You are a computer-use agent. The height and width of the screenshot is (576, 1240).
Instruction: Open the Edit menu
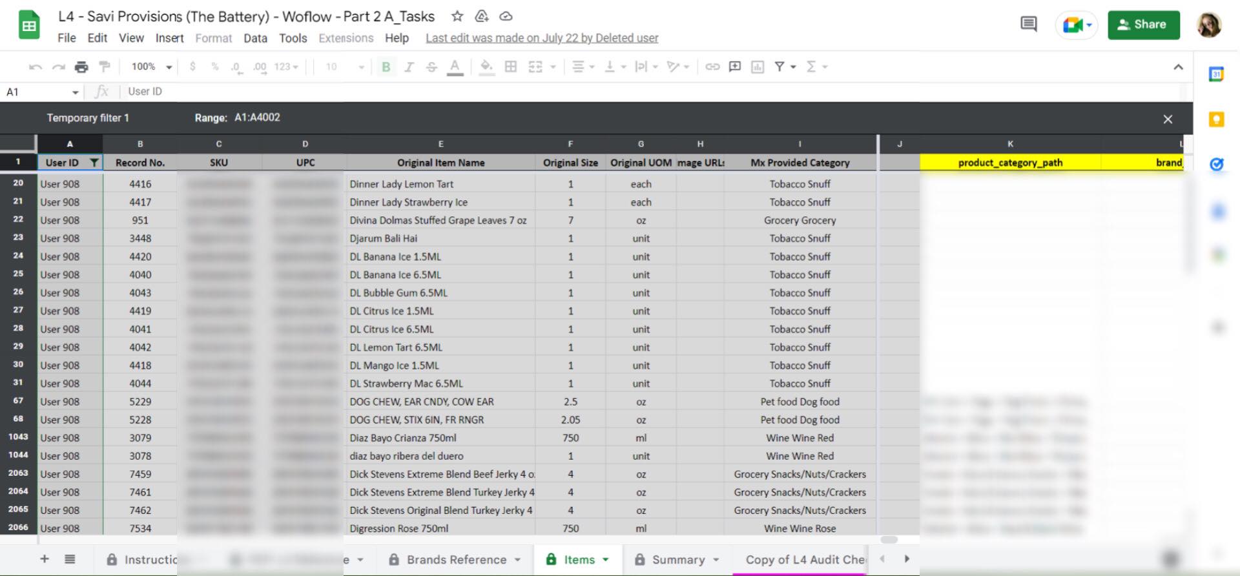(98, 38)
